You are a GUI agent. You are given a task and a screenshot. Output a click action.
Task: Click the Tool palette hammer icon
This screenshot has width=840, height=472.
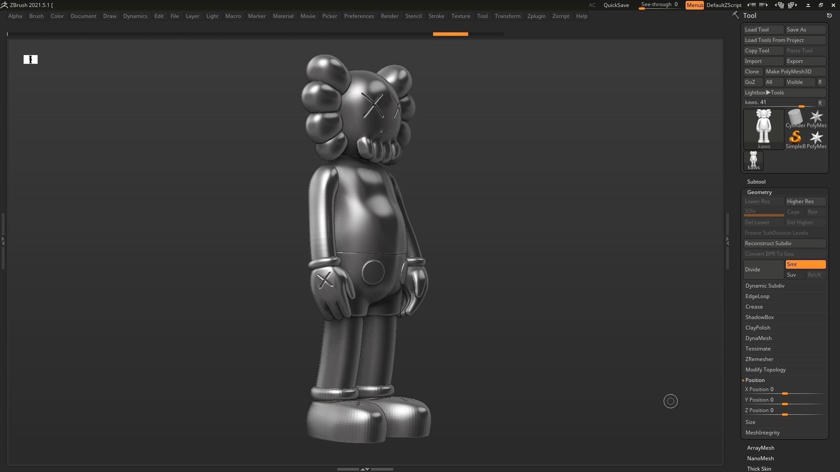point(735,15)
